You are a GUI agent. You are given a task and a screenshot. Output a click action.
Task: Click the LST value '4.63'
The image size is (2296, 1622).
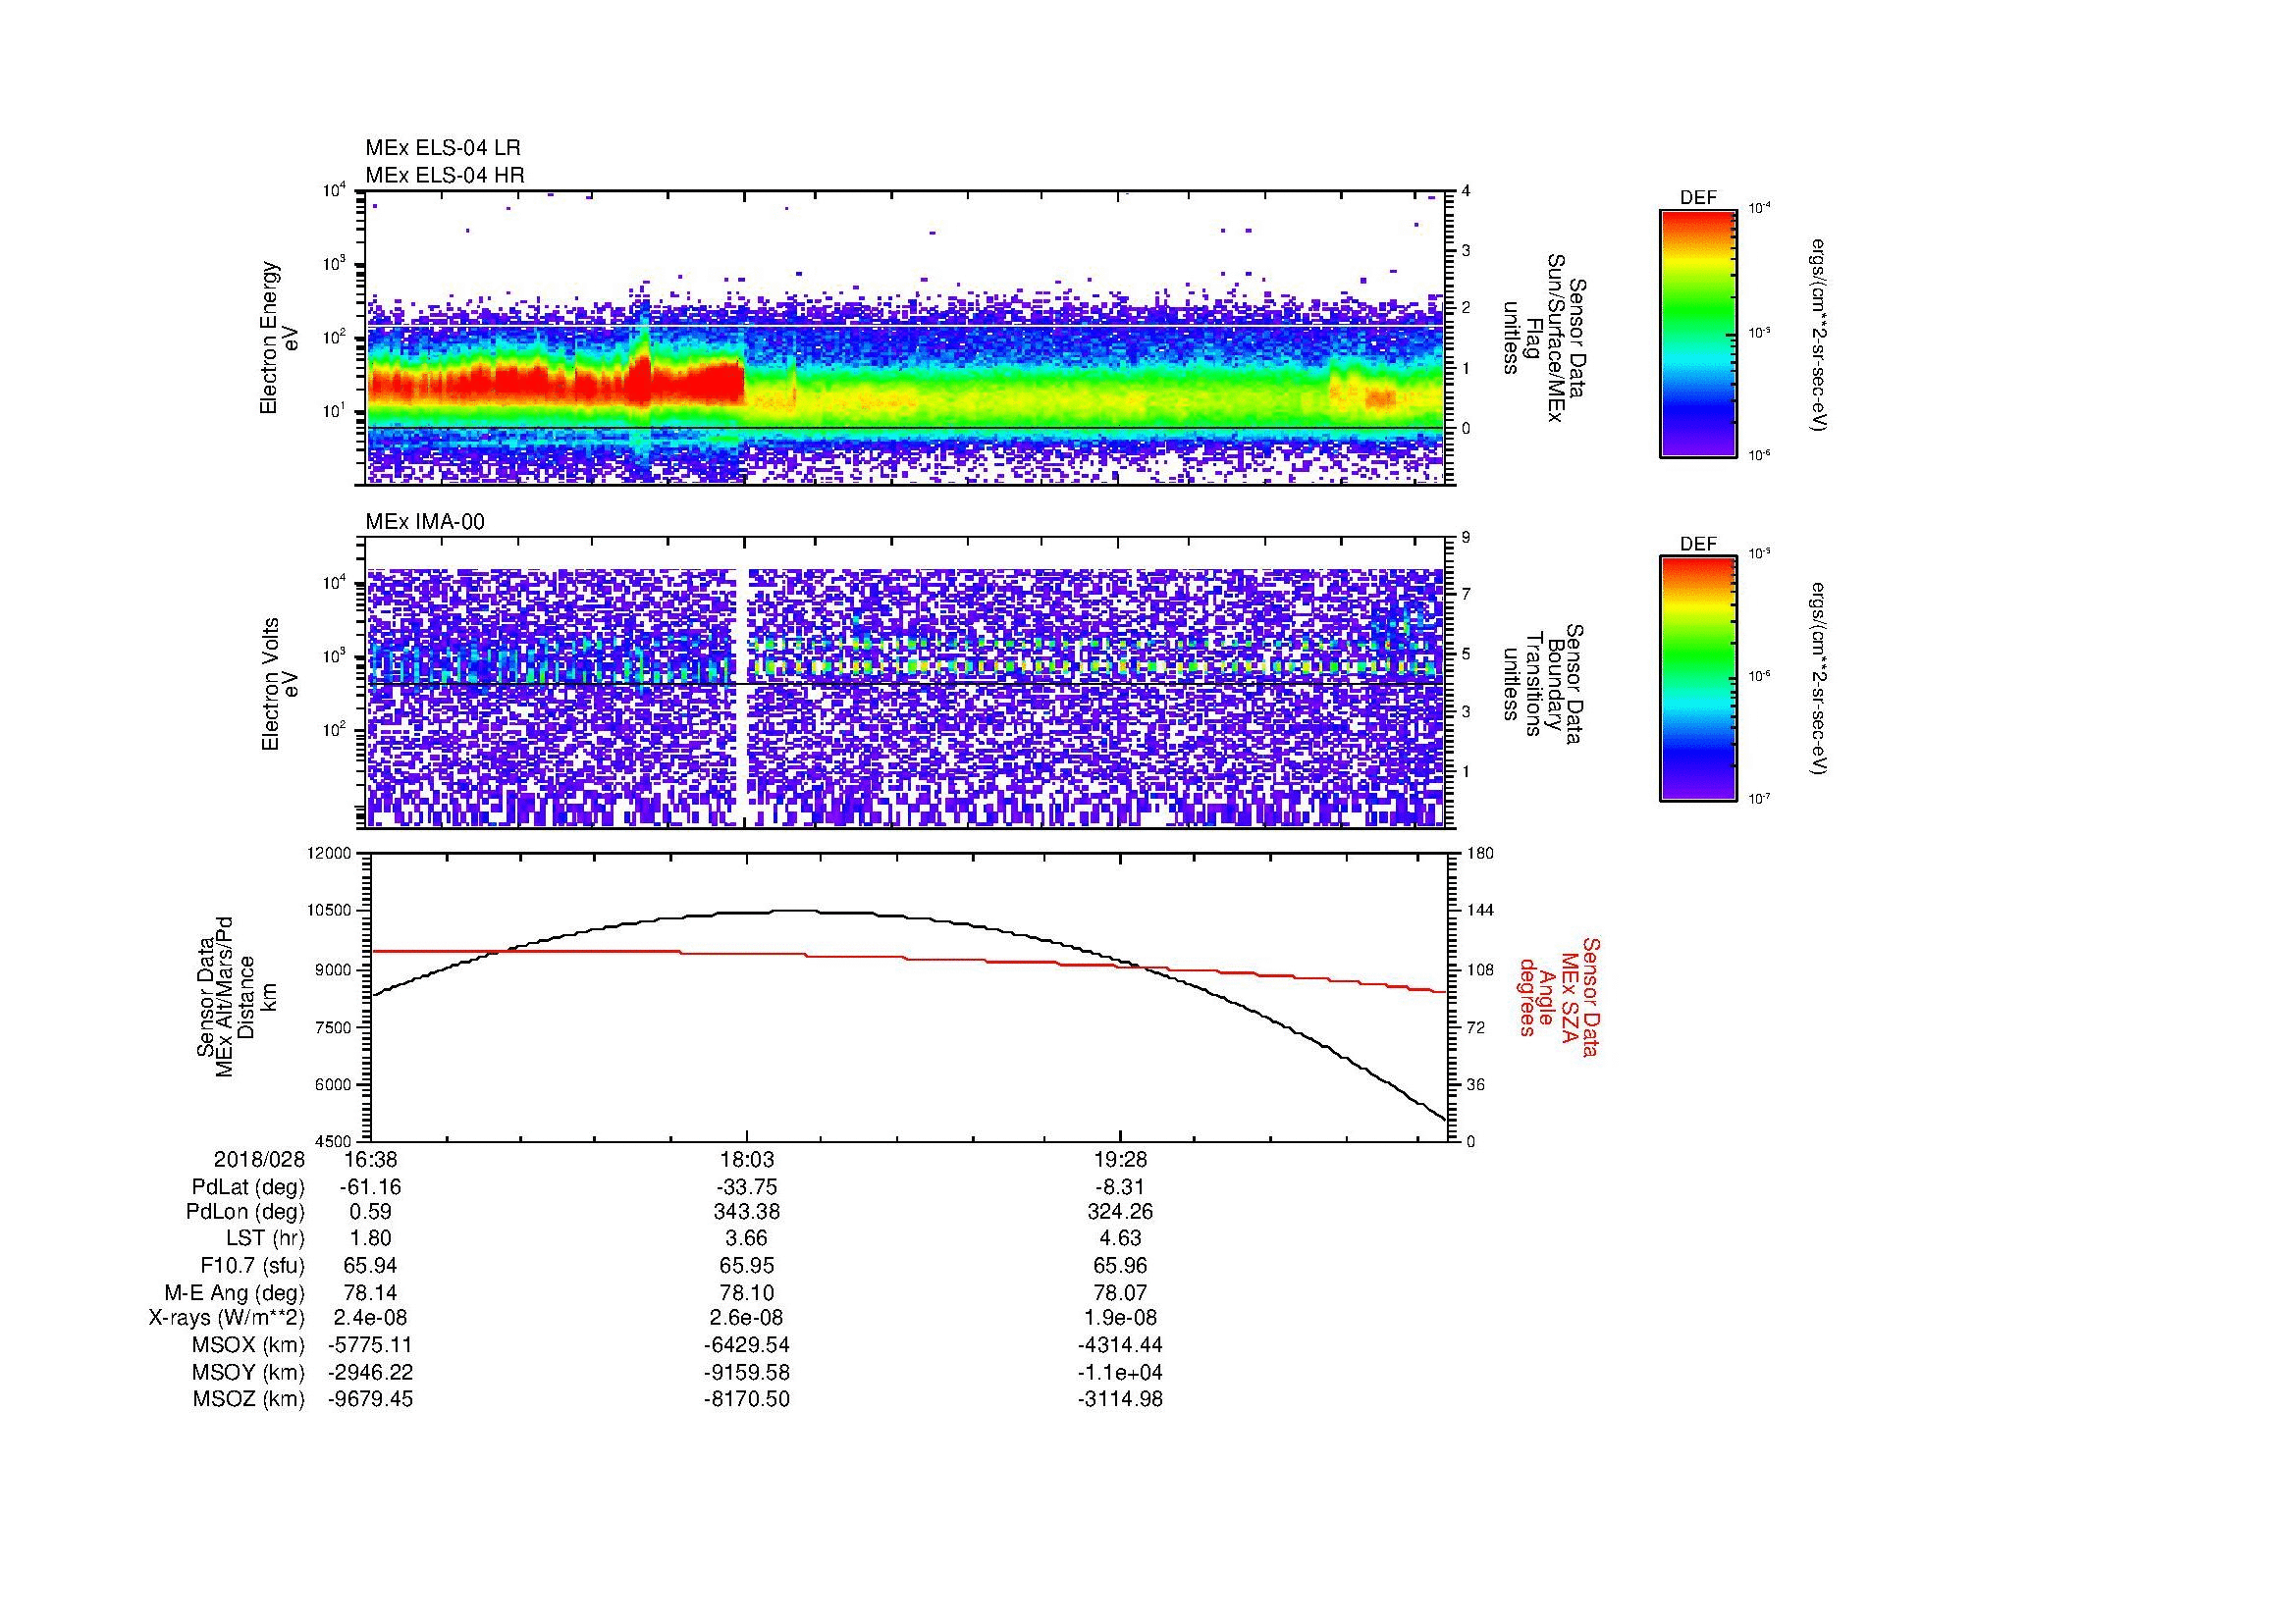[1120, 1238]
